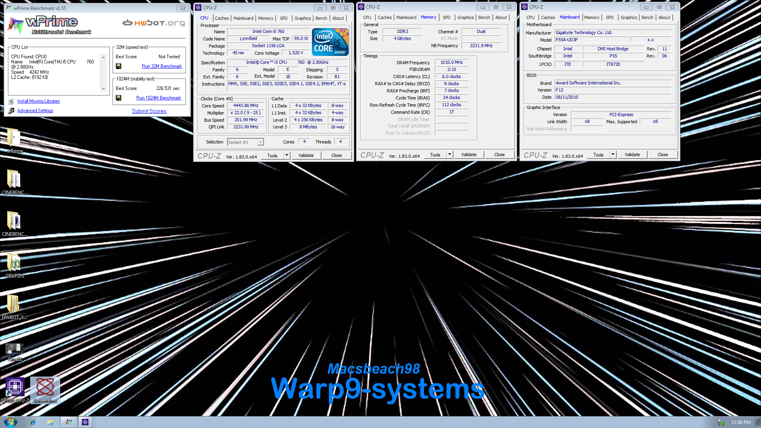Open Tools dropdown arrow in Mainboard window
The image size is (761, 428).
(613, 155)
